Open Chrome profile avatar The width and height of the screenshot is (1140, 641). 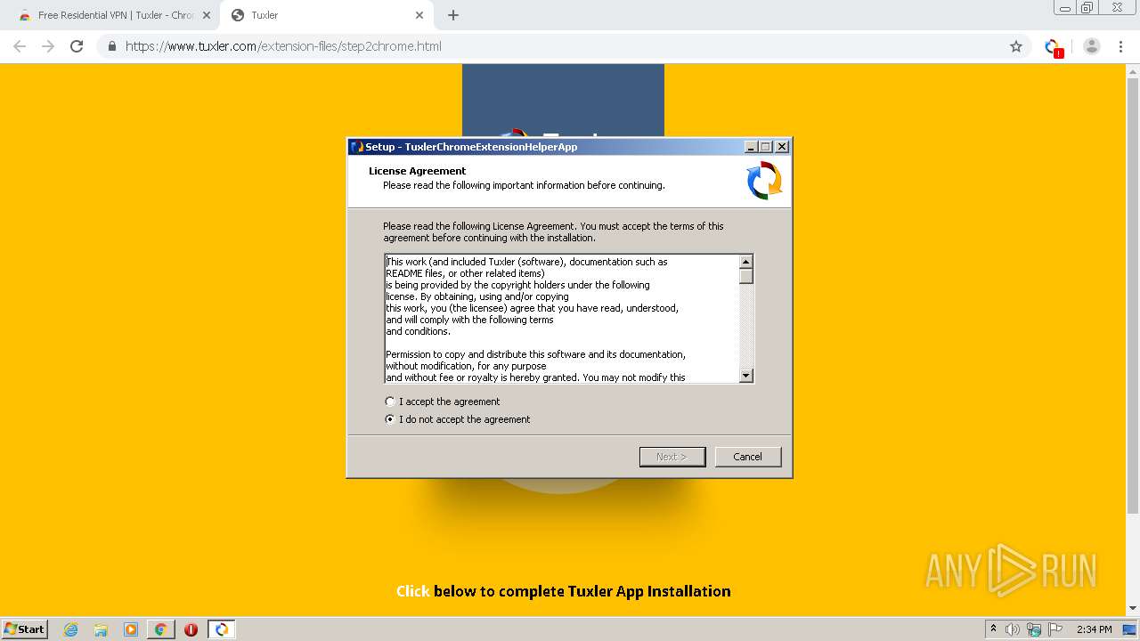point(1092,46)
